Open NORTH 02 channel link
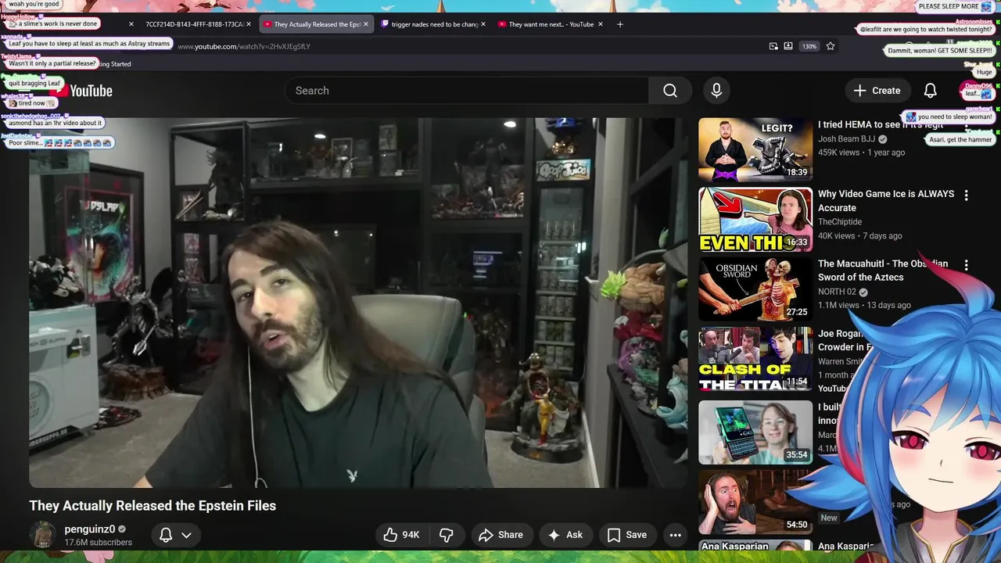The image size is (1001, 563). pos(837,292)
